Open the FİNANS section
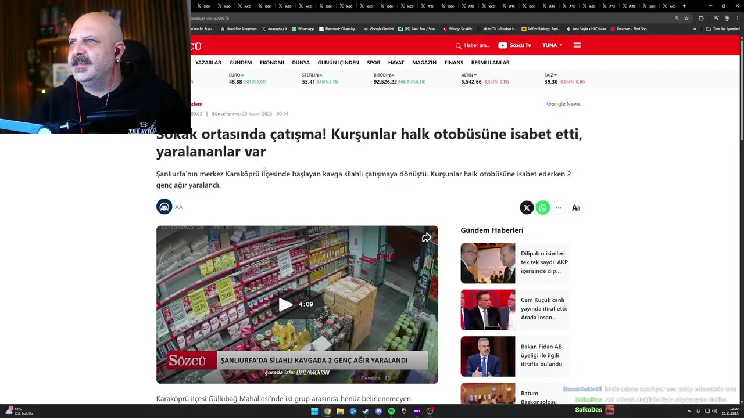The width and height of the screenshot is (744, 418). [x=454, y=63]
